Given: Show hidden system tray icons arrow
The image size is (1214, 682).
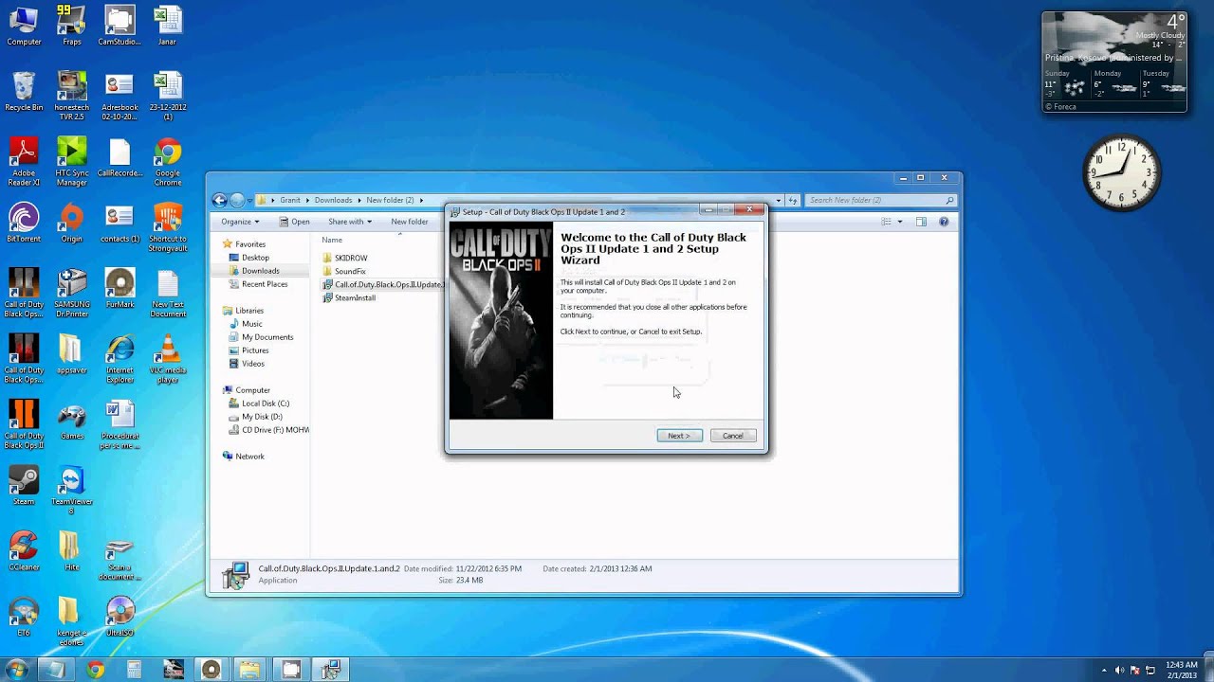Looking at the screenshot, I should (1104, 670).
